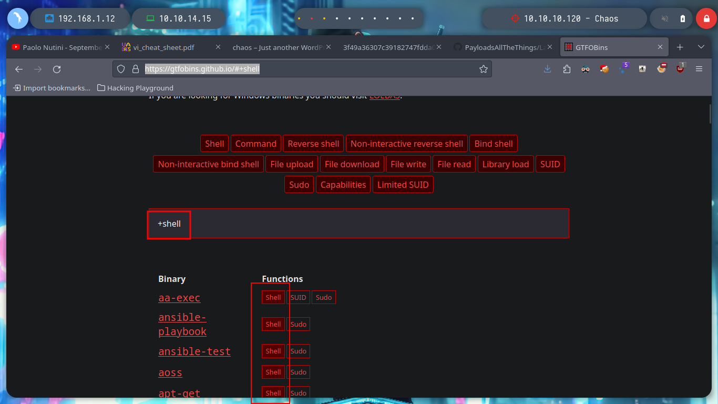Open the extensions puzzle piece menu
Screen dimensions: 718x404
pos(566,69)
